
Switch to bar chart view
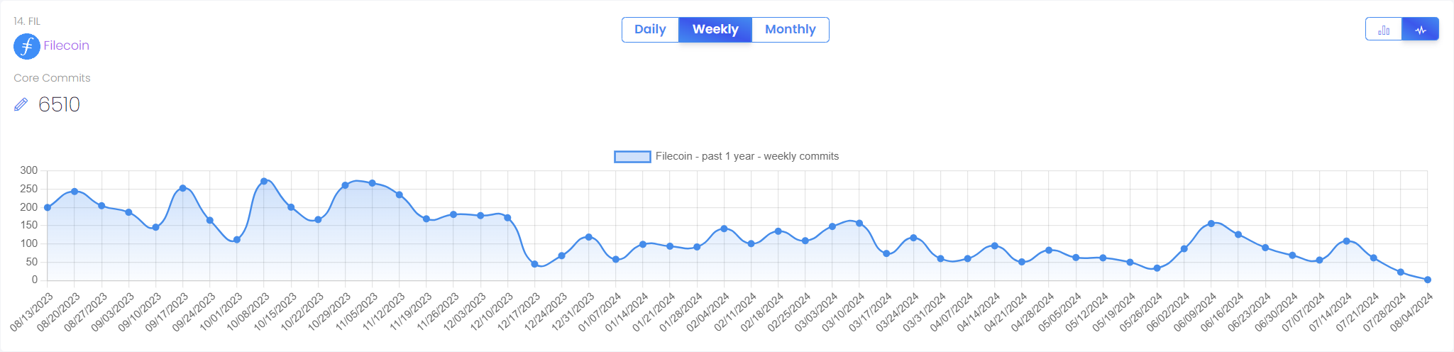click(x=1384, y=30)
